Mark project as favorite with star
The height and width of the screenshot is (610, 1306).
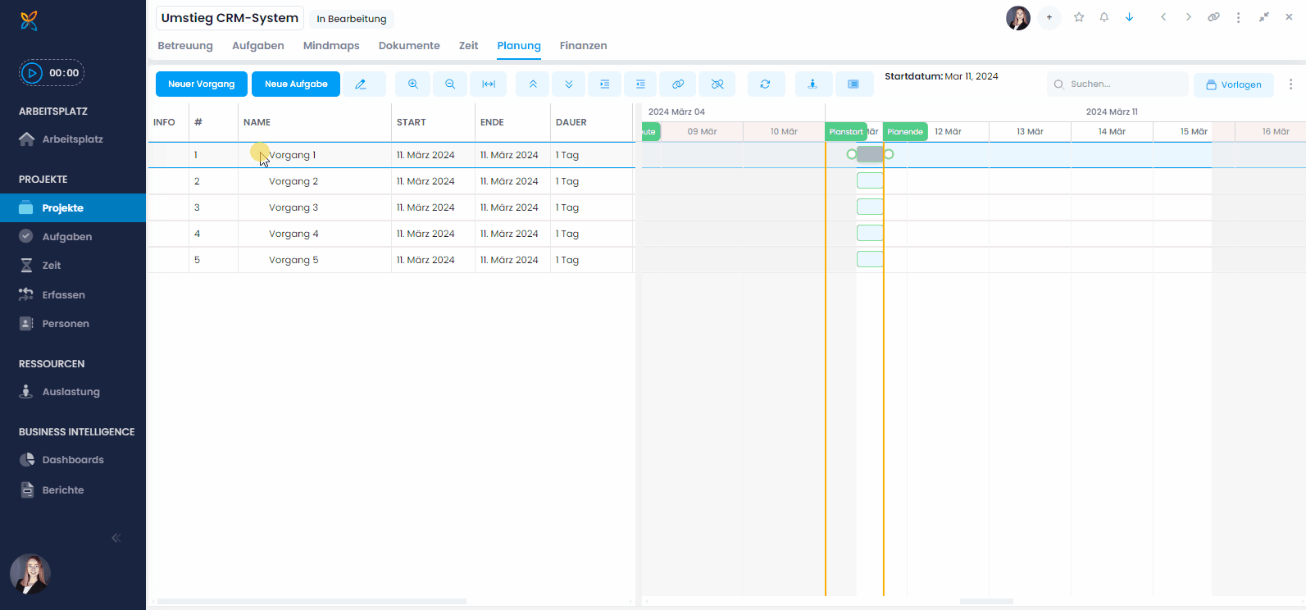tap(1079, 17)
